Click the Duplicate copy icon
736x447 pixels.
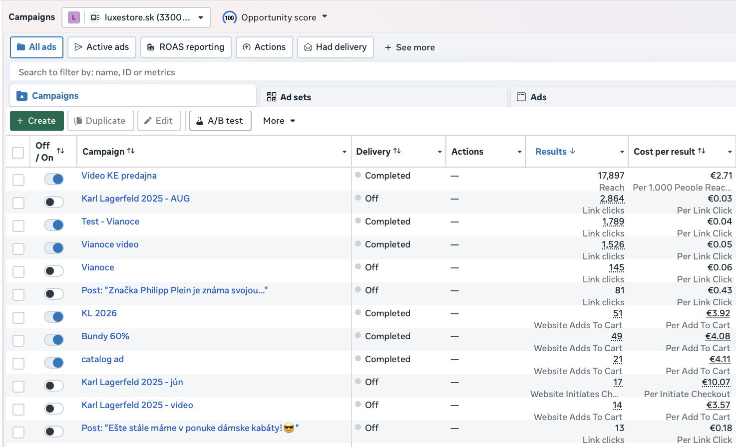[x=78, y=121]
